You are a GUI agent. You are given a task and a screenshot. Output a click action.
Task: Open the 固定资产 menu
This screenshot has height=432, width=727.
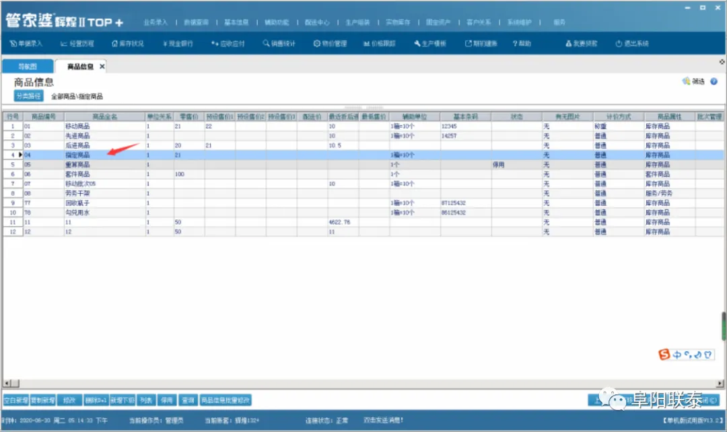[438, 22]
